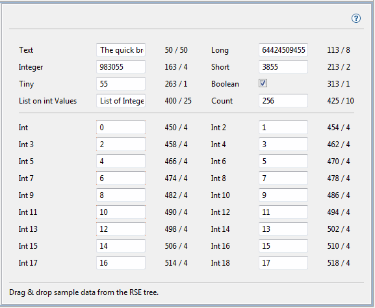Click the Int 11 input field

pyautogui.click(x=121, y=212)
